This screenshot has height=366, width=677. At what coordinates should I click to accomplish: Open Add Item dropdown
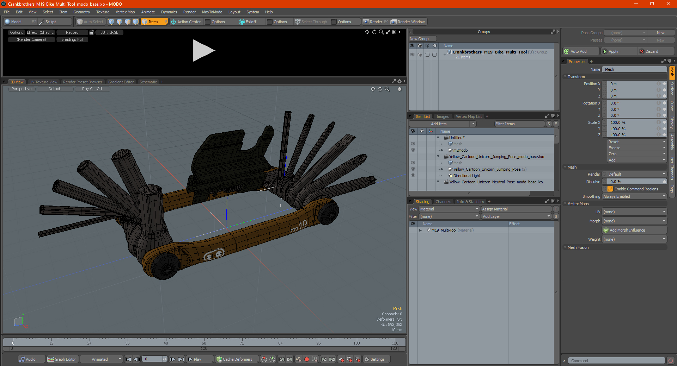coord(443,124)
